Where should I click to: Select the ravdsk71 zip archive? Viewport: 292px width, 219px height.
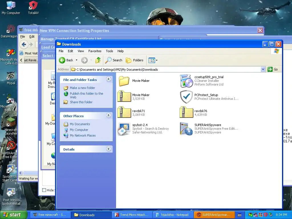pyautogui.click(x=124, y=112)
